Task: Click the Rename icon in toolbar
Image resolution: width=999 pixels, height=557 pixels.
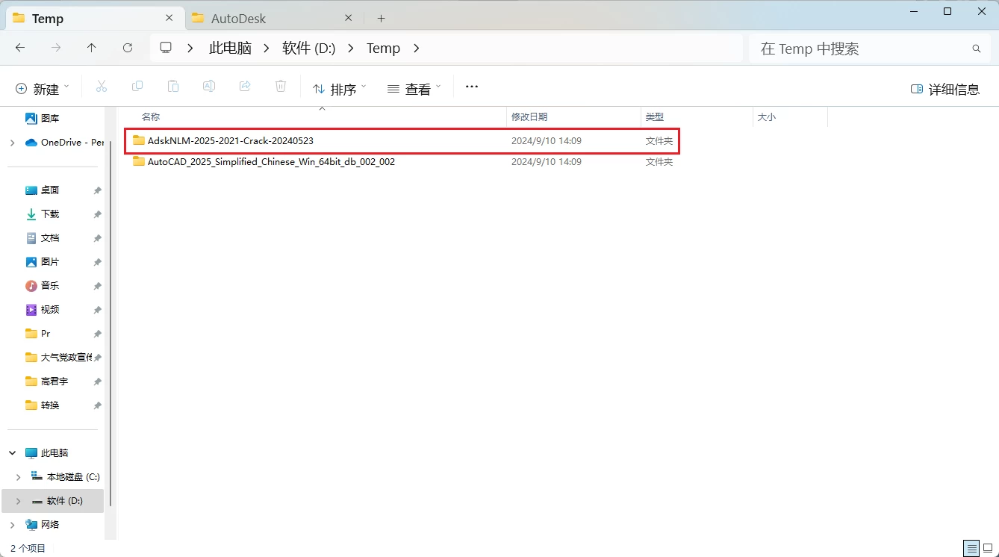Action: point(209,87)
